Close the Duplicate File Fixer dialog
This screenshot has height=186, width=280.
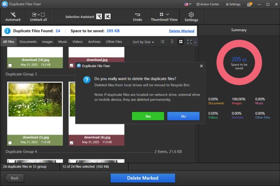[201, 66]
